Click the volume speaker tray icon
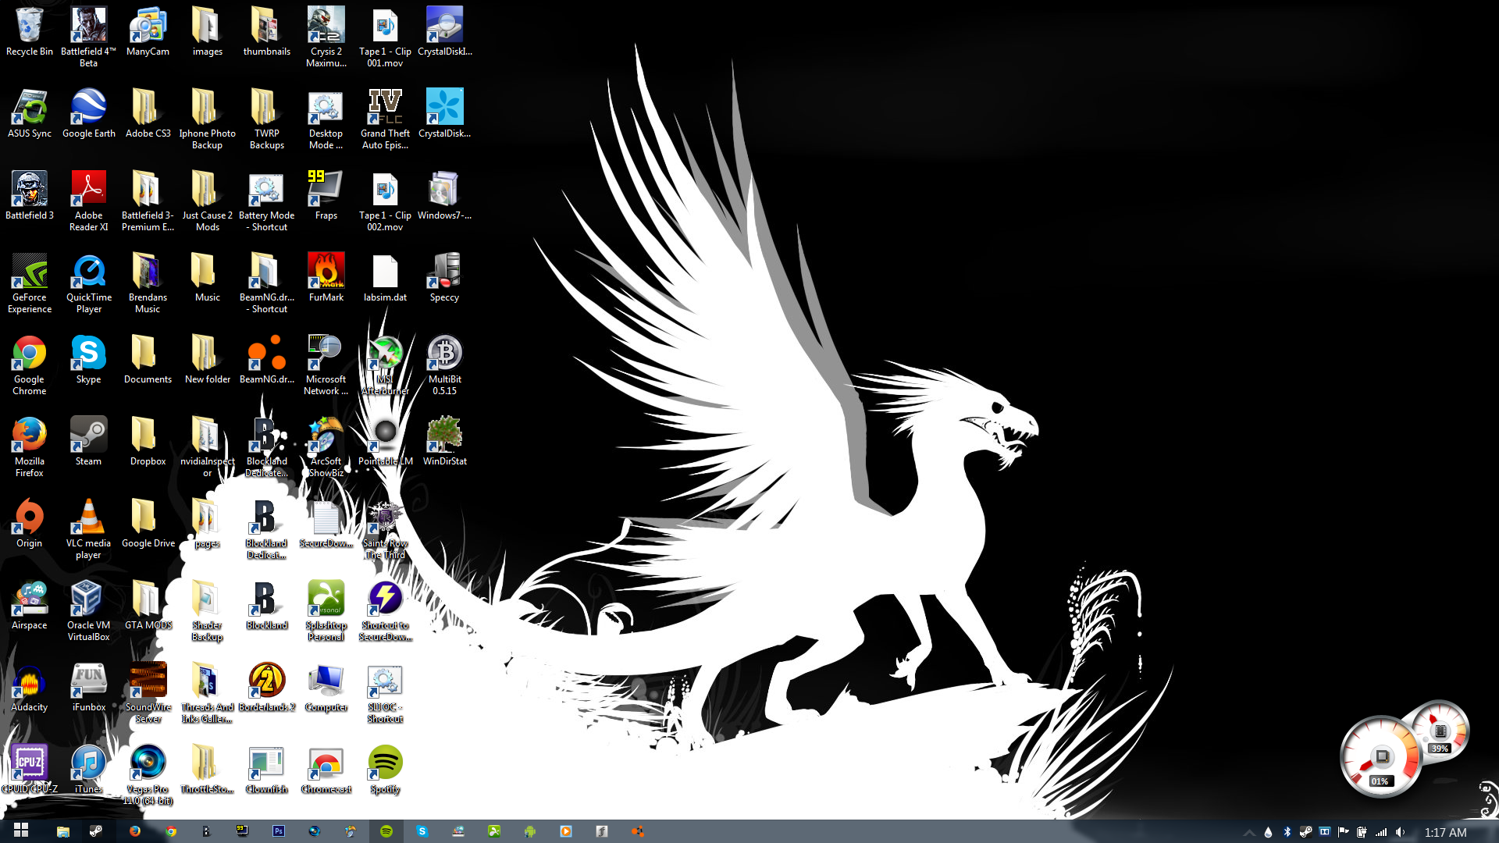This screenshot has height=843, width=1499. point(1400,832)
